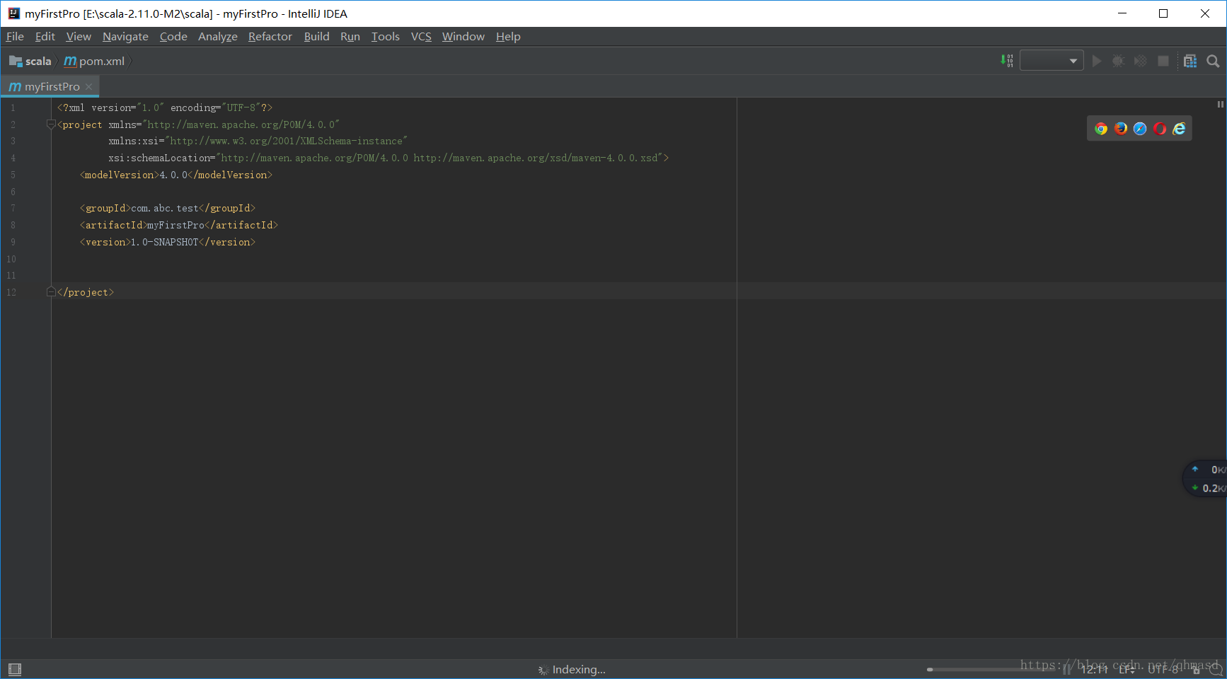Viewport: 1227px width, 679px height.
Task: Toggle tool window buttons in status bar
Action: [15, 669]
